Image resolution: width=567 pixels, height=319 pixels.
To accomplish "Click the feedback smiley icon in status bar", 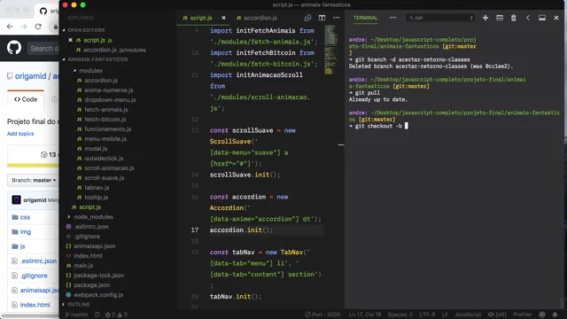I will tap(542, 315).
